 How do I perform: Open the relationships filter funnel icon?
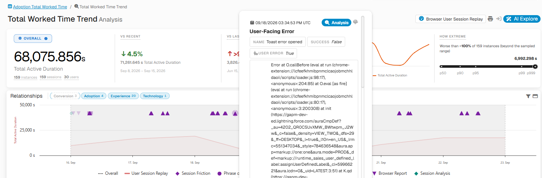point(528,96)
